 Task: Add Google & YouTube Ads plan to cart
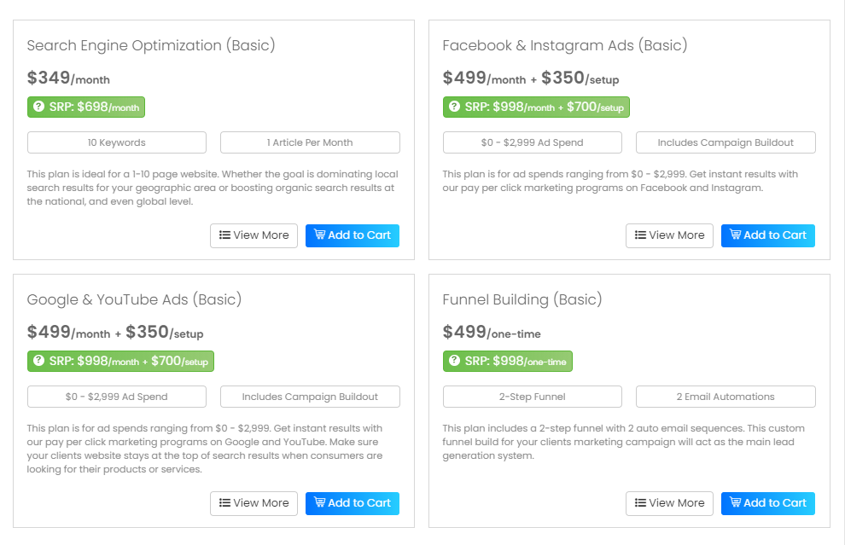[x=352, y=503]
